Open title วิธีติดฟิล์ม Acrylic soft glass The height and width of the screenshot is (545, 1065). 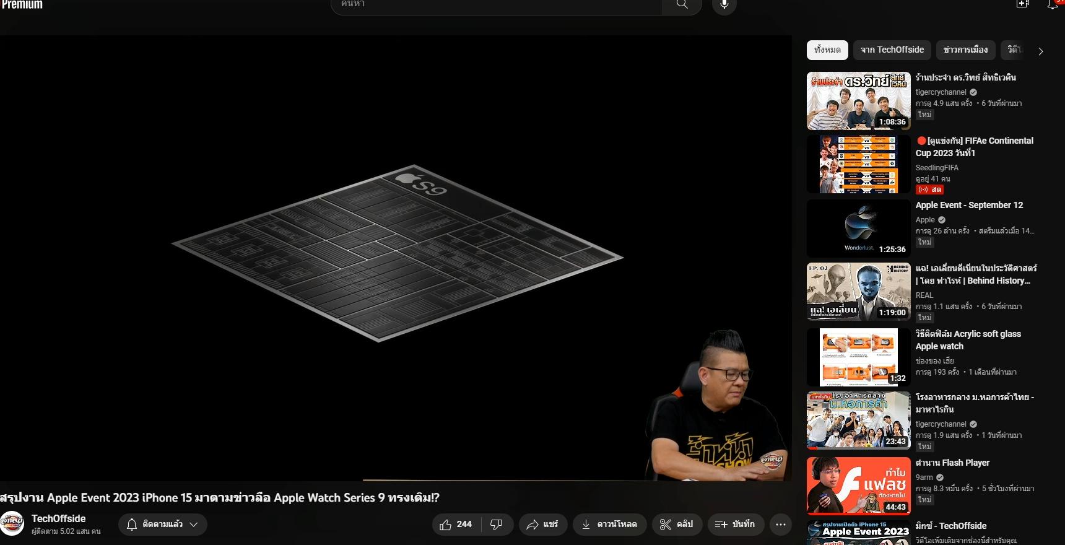(968, 340)
